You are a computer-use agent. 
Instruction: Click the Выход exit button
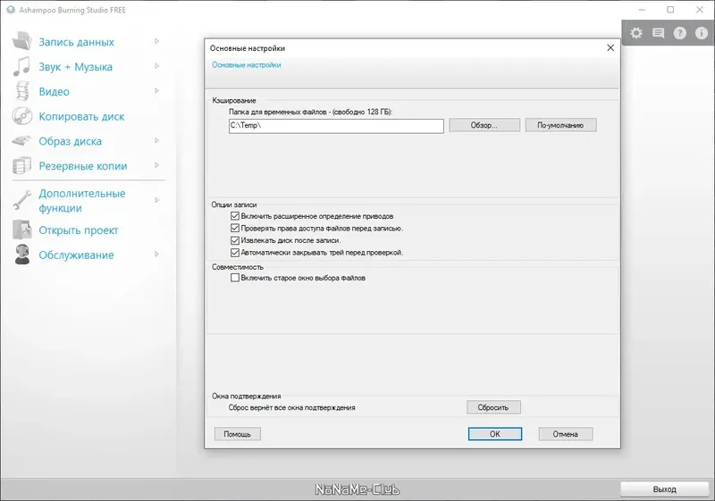coord(664,489)
